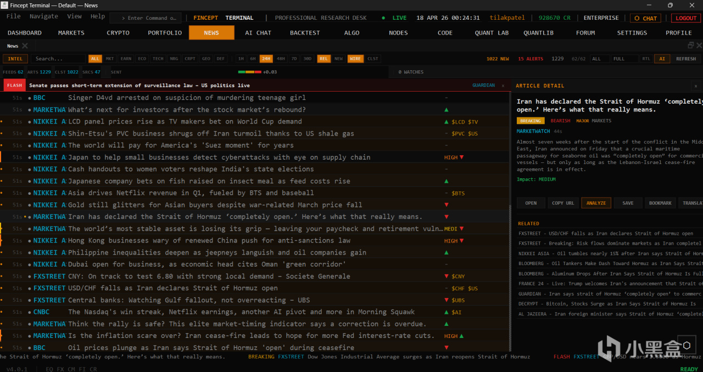Dismiss the flash headline banner
The height and width of the screenshot is (372, 703).
pos(502,86)
